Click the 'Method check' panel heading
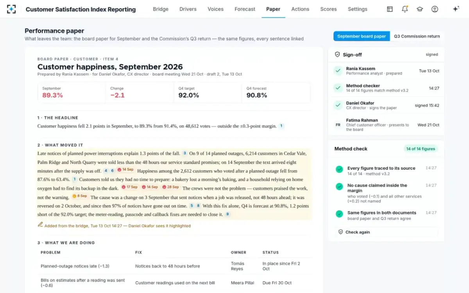The width and height of the screenshot is (469, 293). 351,149
